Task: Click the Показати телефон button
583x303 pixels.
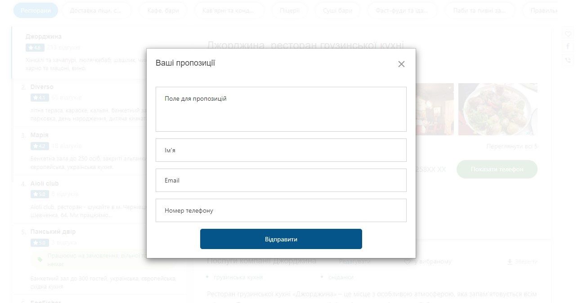Action: [x=497, y=169]
